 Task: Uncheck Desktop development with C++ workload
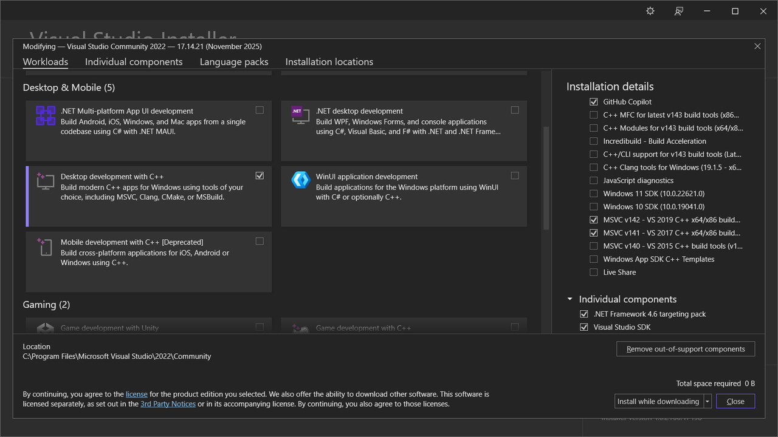click(x=260, y=175)
